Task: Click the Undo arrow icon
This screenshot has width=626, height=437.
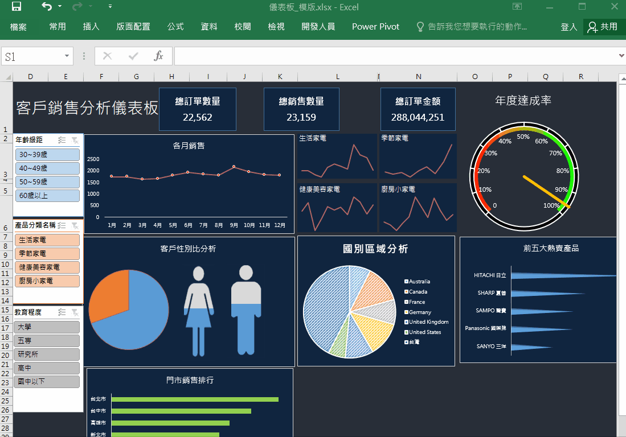Action: pyautogui.click(x=47, y=7)
